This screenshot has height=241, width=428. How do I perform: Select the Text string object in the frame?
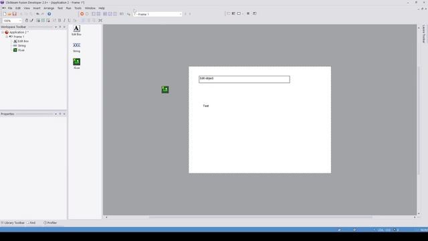[x=206, y=106]
